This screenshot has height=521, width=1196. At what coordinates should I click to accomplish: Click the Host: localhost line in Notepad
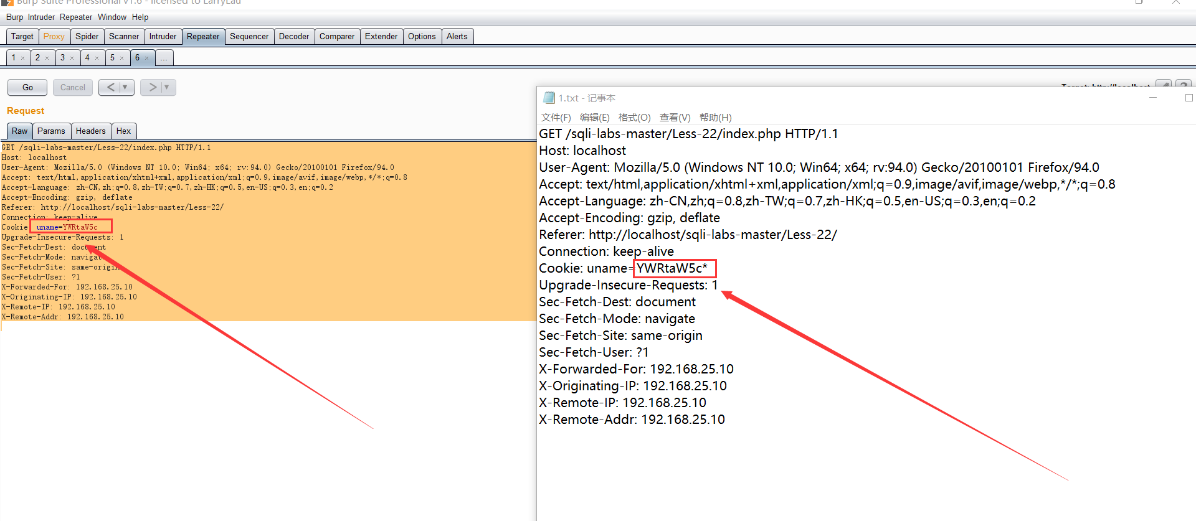tap(582, 151)
